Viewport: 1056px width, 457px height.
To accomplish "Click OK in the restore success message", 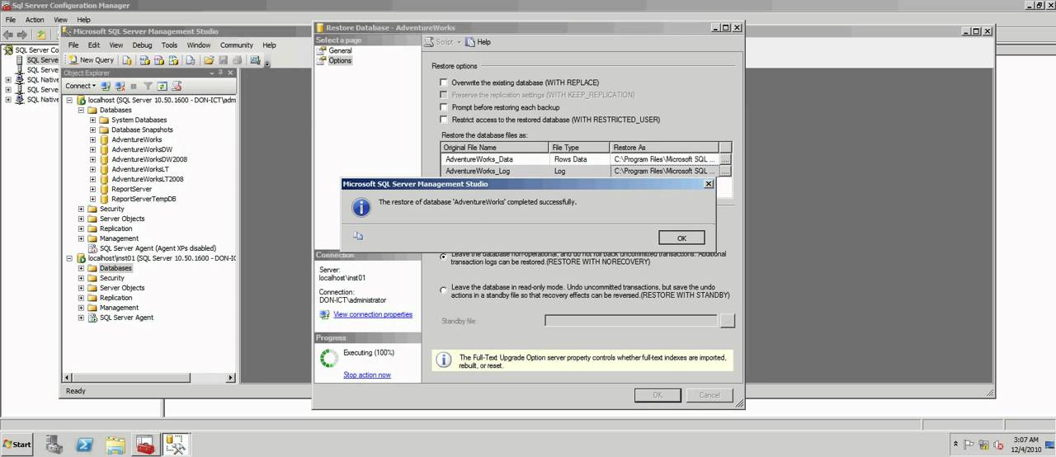I will point(681,238).
